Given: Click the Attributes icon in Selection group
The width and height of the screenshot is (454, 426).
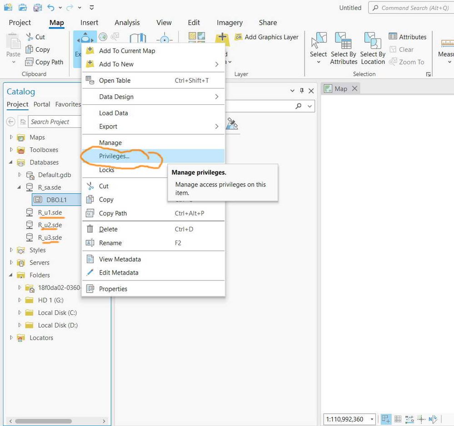Looking at the screenshot, I should (393, 37).
